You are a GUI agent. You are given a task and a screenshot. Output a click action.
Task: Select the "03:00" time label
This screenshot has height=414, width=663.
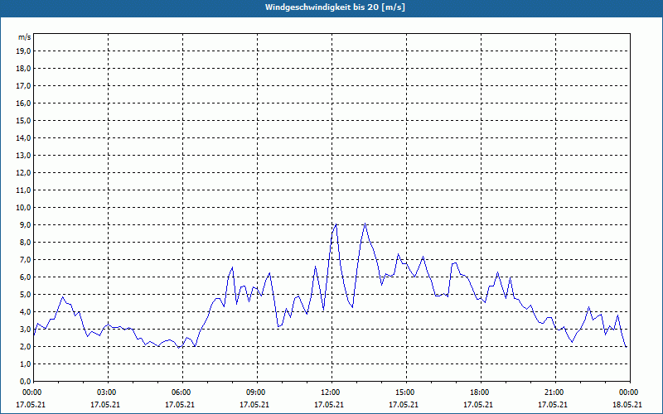pos(108,392)
